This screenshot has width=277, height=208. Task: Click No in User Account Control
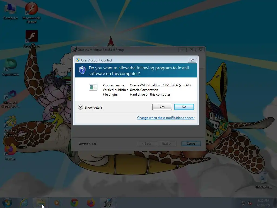pyautogui.click(x=184, y=107)
